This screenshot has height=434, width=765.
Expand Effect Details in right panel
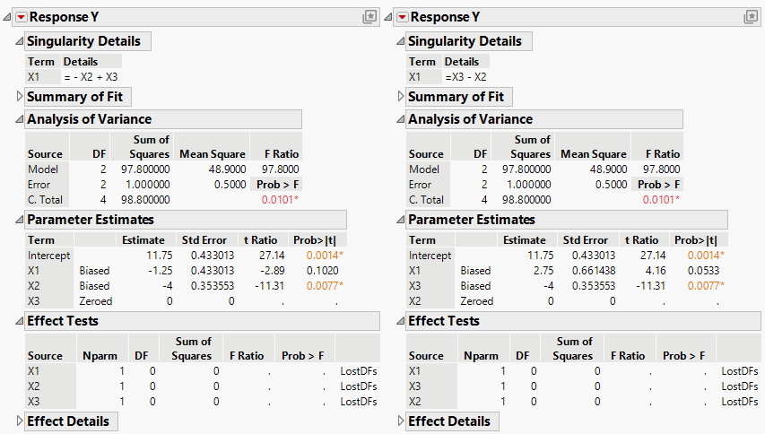(401, 421)
